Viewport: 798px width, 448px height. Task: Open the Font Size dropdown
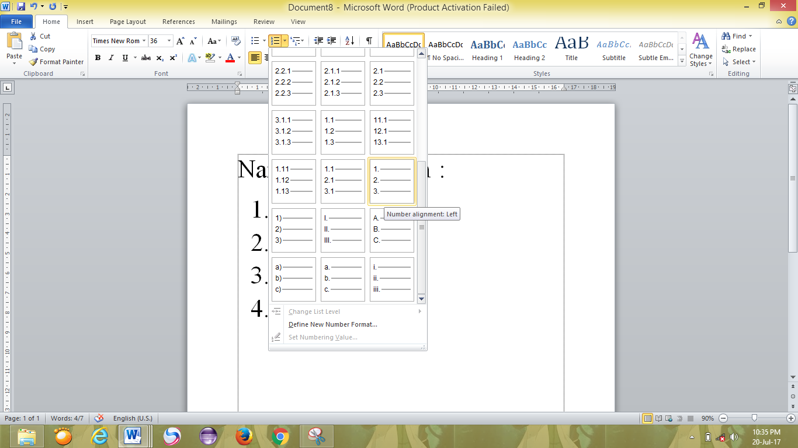pyautogui.click(x=169, y=41)
